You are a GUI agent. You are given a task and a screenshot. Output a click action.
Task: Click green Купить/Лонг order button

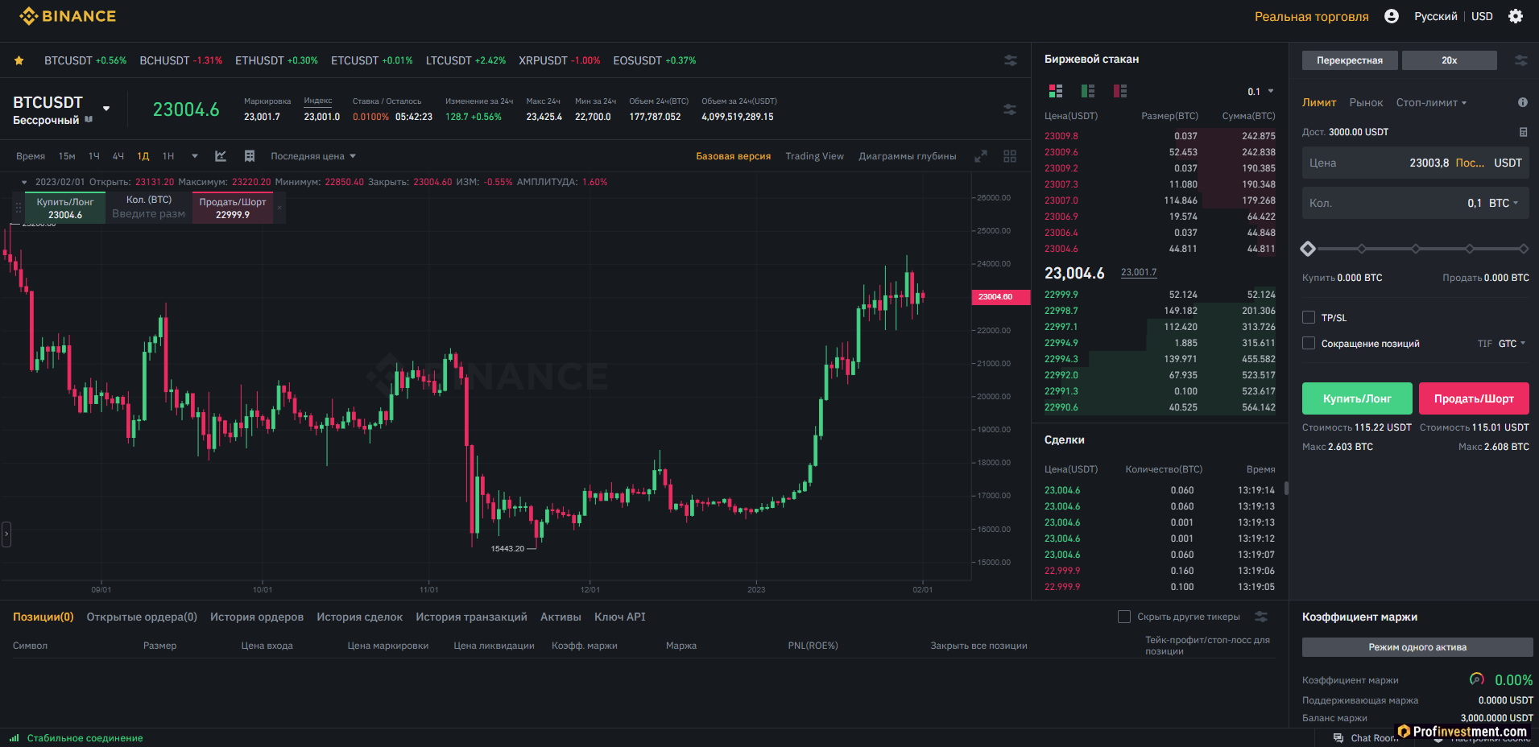1357,398
